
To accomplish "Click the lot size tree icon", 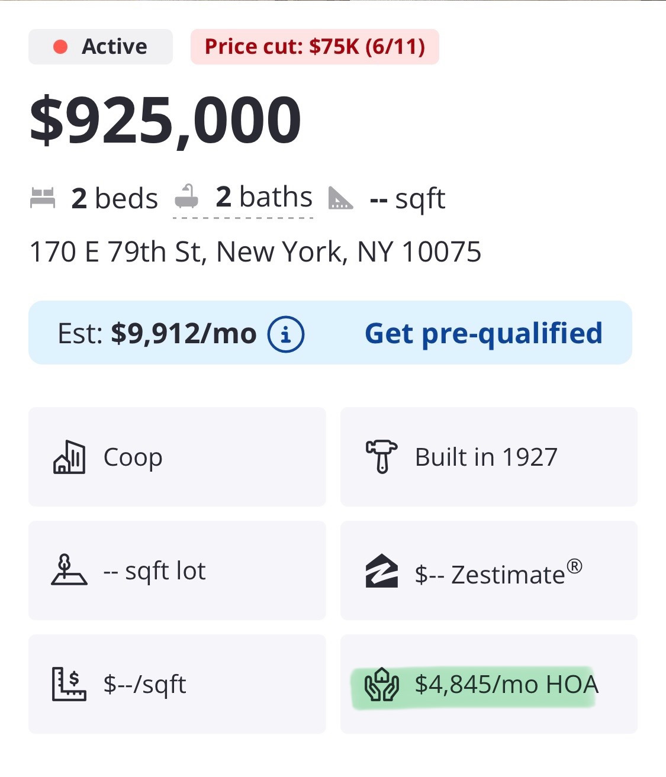I will (69, 570).
